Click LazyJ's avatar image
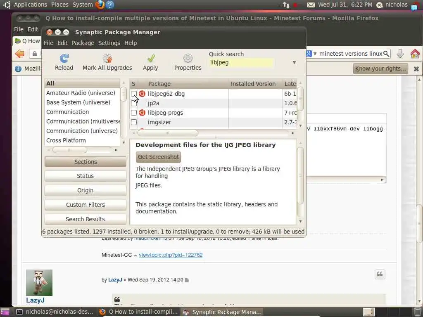The width and height of the screenshot is (423, 317). [39, 282]
